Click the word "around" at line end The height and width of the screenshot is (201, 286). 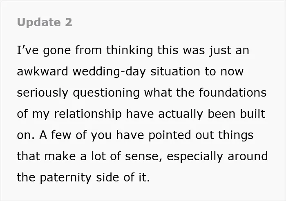point(248,156)
